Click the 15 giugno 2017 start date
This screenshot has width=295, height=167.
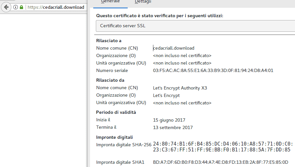coord(169,120)
